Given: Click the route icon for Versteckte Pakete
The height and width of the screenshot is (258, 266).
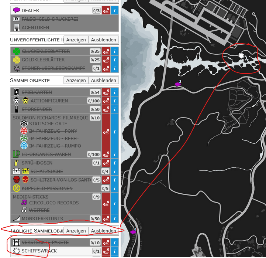Looking at the screenshot, I should [106, 242].
